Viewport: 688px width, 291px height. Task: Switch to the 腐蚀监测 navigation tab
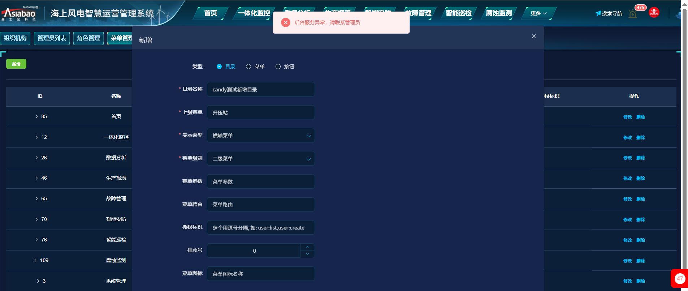[x=498, y=13]
